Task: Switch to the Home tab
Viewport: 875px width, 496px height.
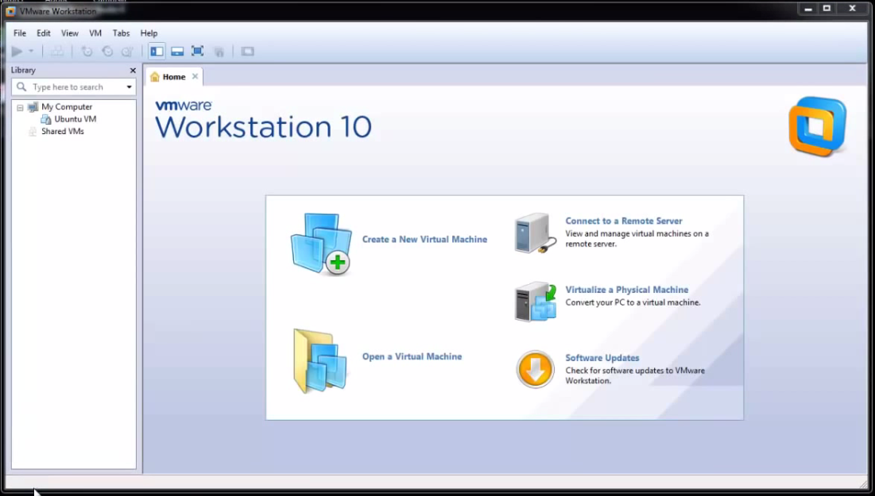Action: point(173,77)
